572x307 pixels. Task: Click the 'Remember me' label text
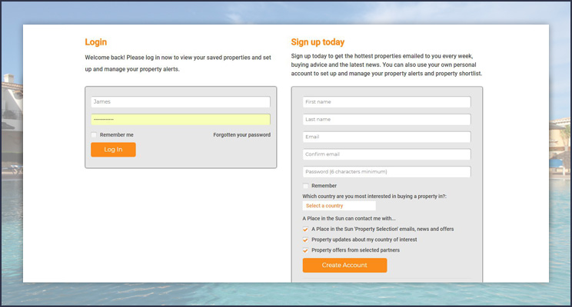pyautogui.click(x=116, y=135)
